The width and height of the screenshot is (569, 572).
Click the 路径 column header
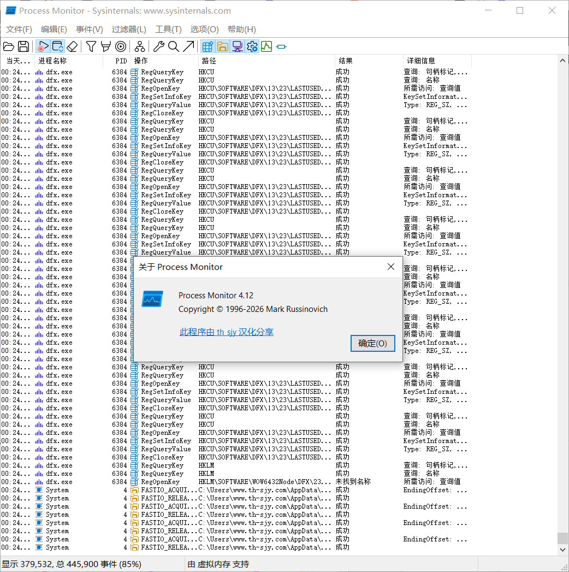[x=266, y=61]
